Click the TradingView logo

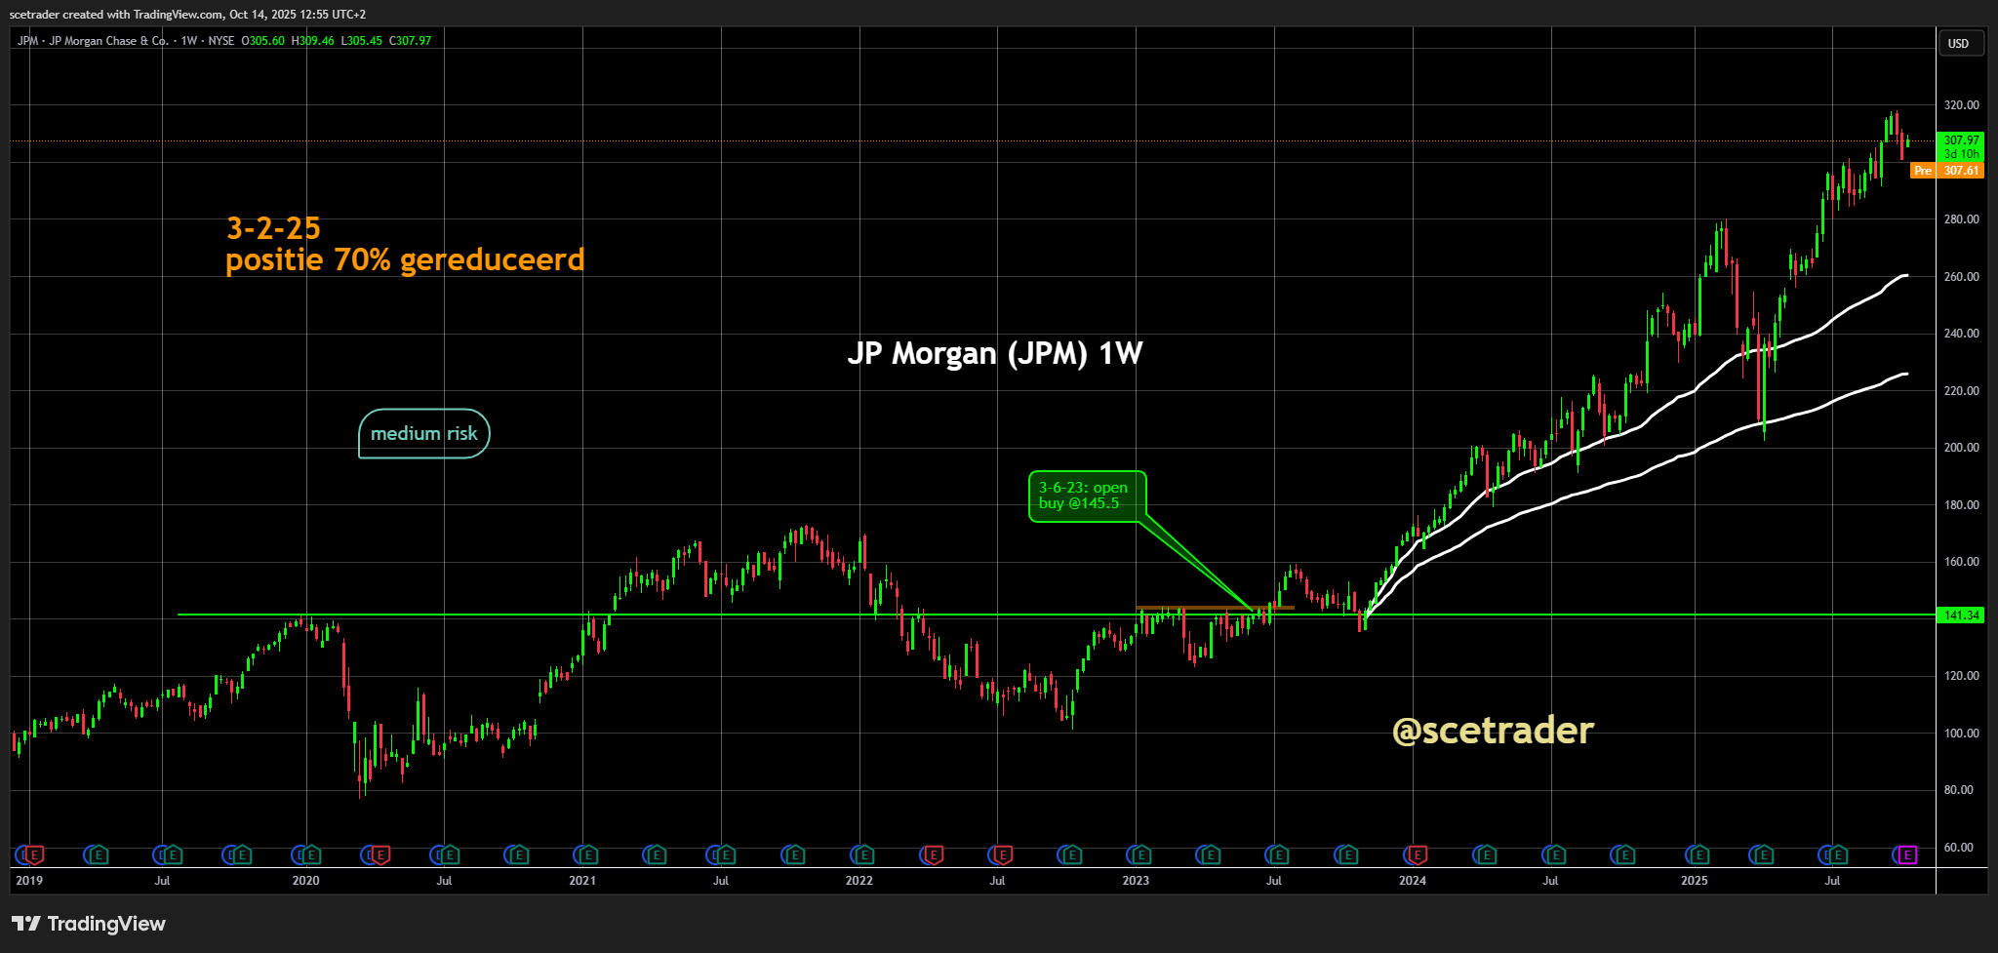point(89,924)
